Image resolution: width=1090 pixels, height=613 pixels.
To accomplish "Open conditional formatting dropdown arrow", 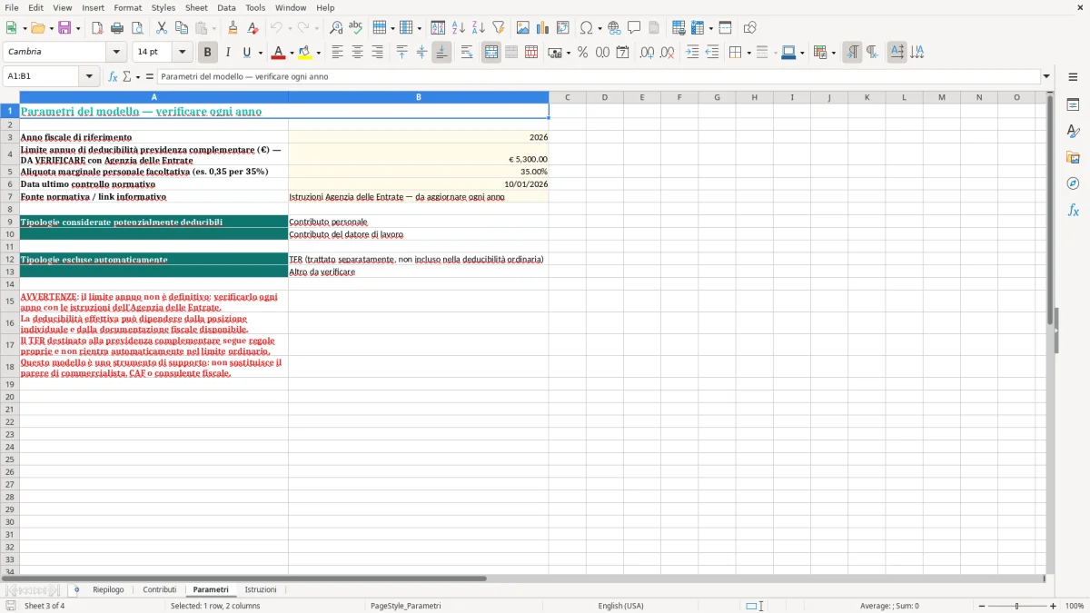I will 833,53.
